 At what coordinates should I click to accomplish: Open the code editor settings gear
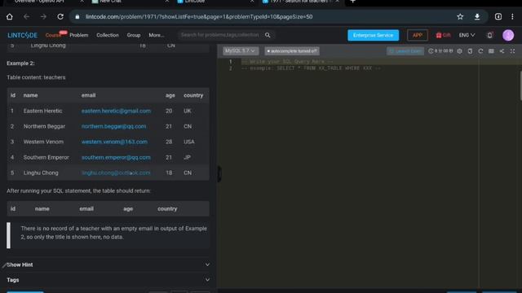(459, 51)
